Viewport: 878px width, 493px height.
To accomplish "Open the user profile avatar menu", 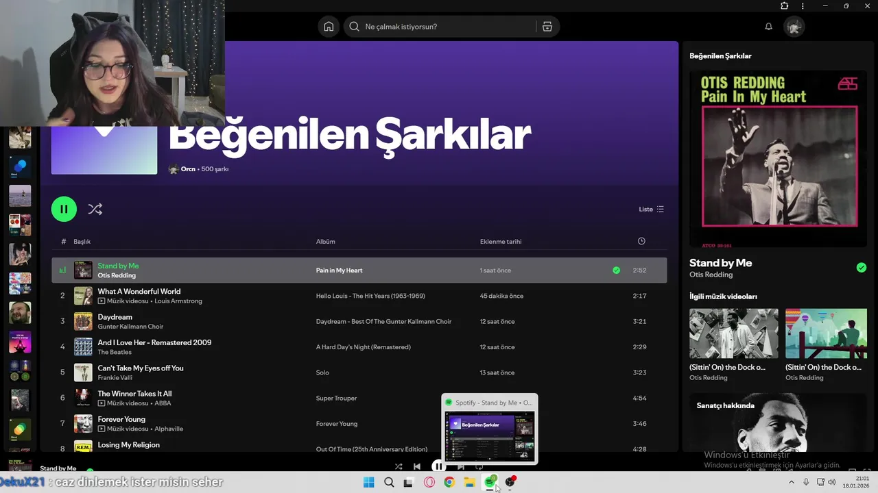I will pos(794,27).
